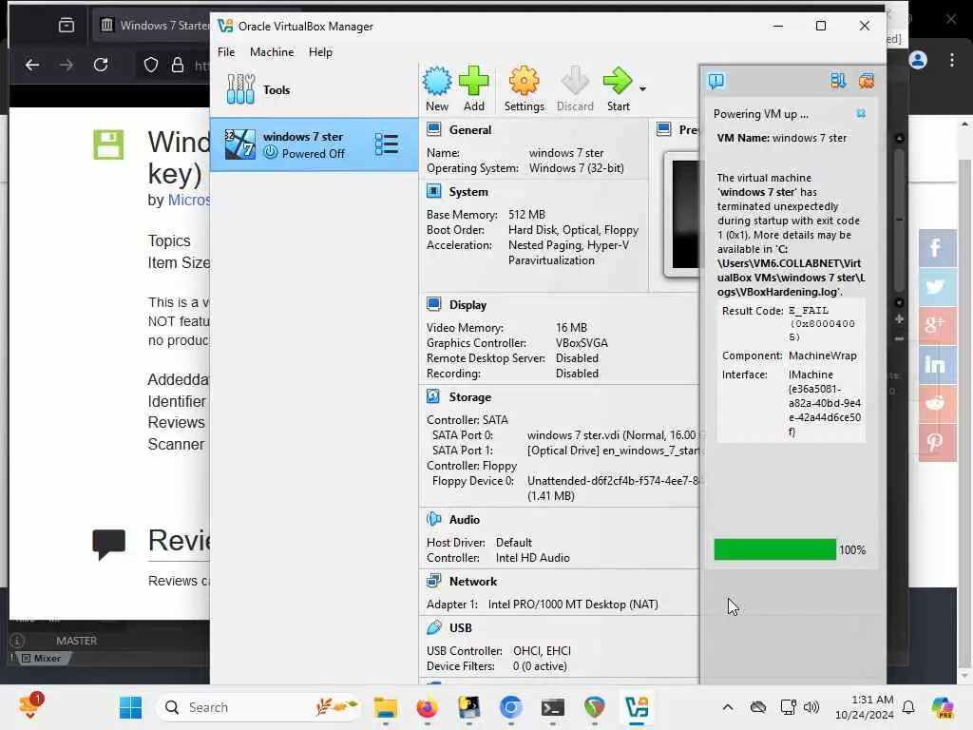Click the browser shield icon
Image resolution: width=973 pixels, height=730 pixels.
[x=151, y=65]
